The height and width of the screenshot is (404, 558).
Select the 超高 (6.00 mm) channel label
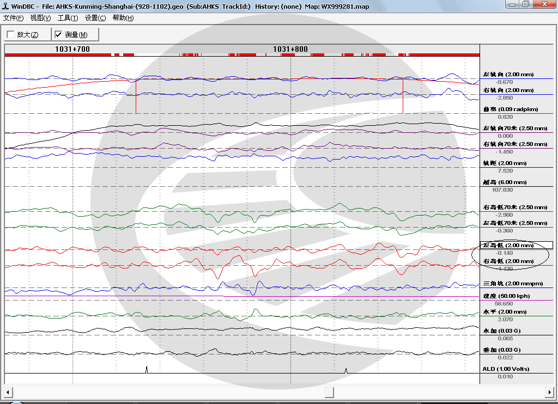tap(505, 182)
